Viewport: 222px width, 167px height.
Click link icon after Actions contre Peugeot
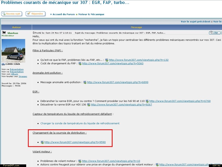tap(157, 165)
